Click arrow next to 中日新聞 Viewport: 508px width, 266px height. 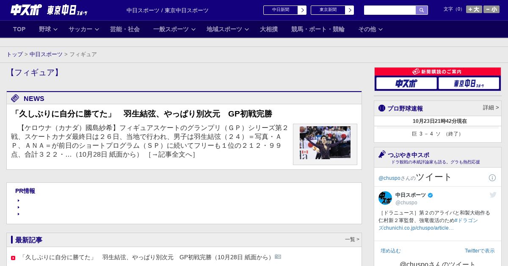(x=302, y=10)
